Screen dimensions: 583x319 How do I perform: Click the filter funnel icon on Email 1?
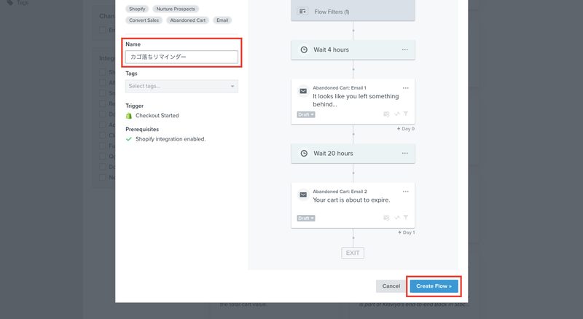(x=406, y=114)
